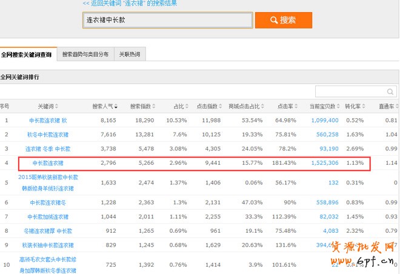The image size is (400, 274).
Task: Switch to 搜索趋势与类目分布 tab
Action: point(85,55)
